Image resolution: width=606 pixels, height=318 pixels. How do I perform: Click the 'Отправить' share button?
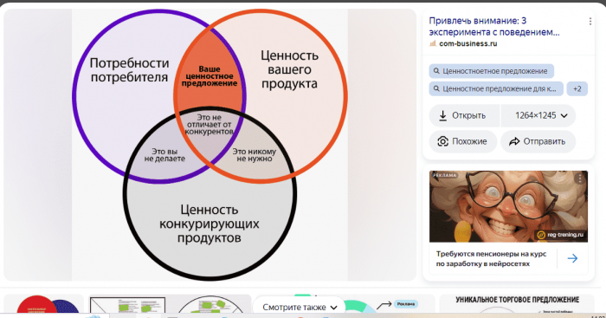point(538,141)
